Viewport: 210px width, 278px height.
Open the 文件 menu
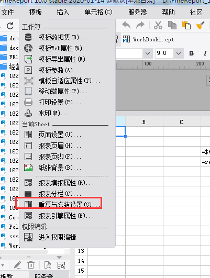tap(7, 13)
